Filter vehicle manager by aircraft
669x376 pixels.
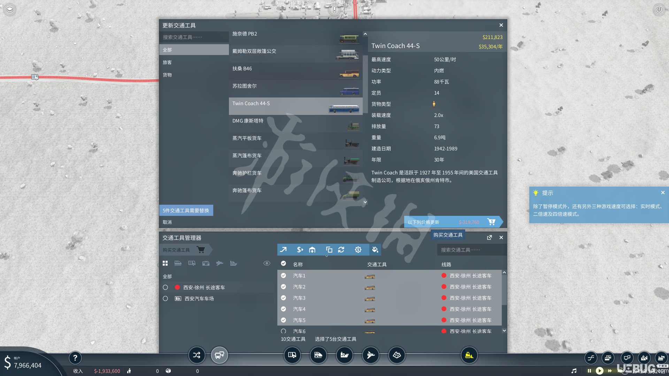(220, 263)
